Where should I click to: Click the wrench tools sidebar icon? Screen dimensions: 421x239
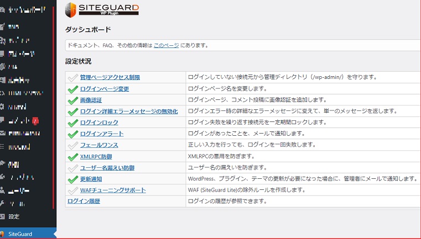pyautogui.click(x=2, y=203)
